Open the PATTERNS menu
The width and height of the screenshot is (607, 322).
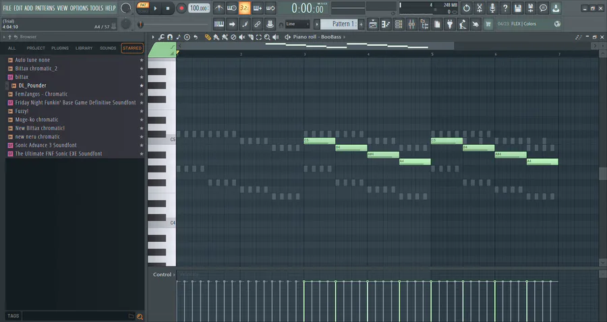tap(45, 7)
